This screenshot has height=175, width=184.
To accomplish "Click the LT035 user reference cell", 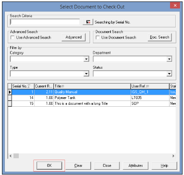I will tap(150, 98).
